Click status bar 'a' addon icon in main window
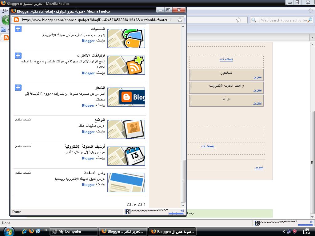Viewport: 315px width, 236px height. [257, 223]
